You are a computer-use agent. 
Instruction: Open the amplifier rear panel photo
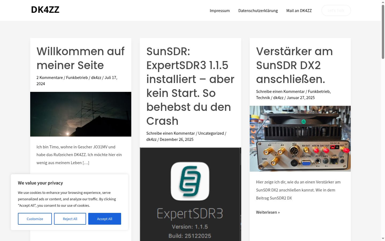click(x=300, y=139)
